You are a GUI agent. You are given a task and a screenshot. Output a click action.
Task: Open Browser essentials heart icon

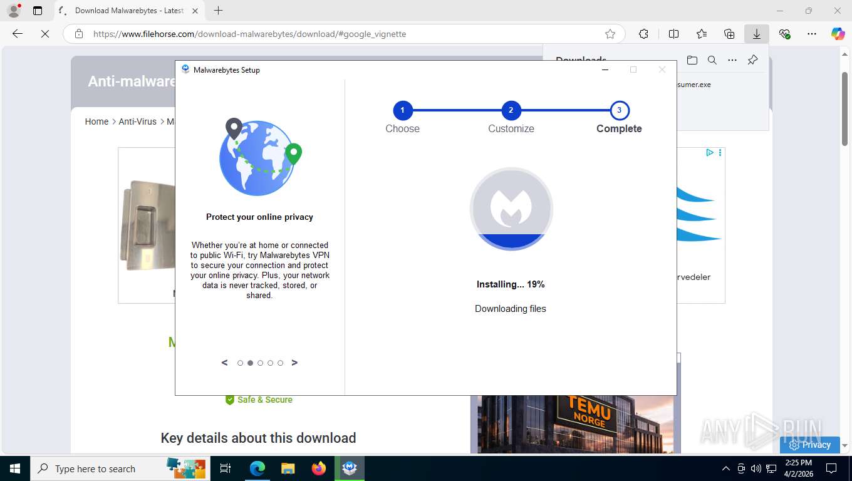click(x=784, y=34)
